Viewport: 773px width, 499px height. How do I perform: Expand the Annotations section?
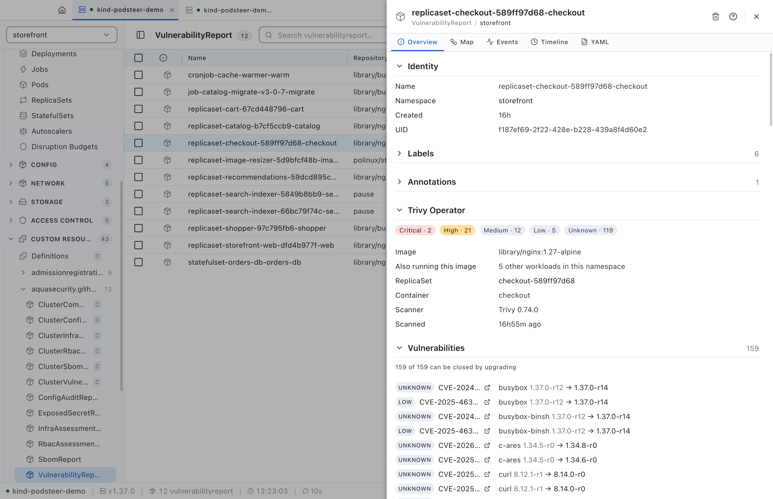pyautogui.click(x=577, y=182)
